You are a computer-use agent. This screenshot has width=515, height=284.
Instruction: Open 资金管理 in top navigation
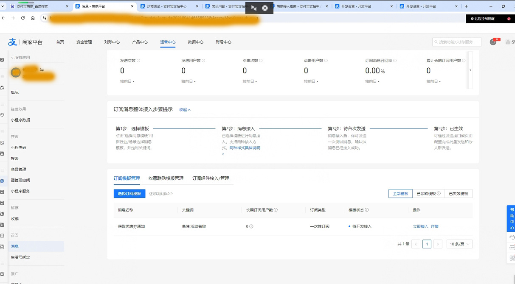coord(84,42)
